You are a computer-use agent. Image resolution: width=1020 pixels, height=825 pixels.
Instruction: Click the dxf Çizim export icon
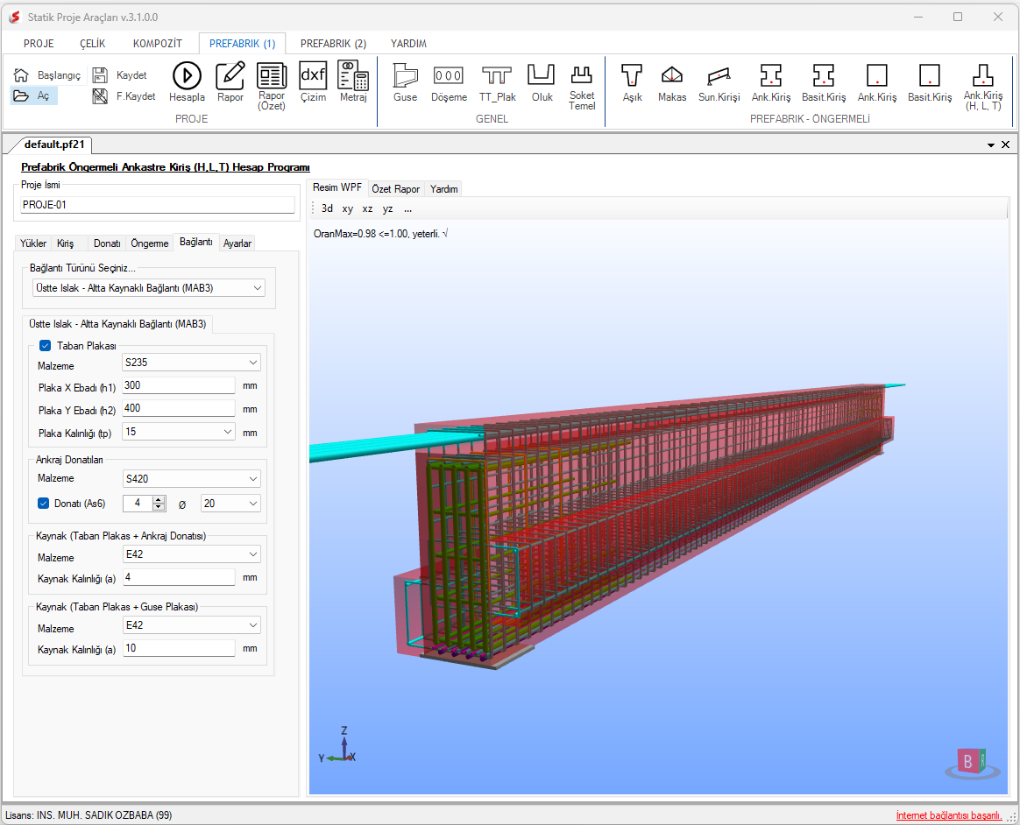(x=313, y=81)
